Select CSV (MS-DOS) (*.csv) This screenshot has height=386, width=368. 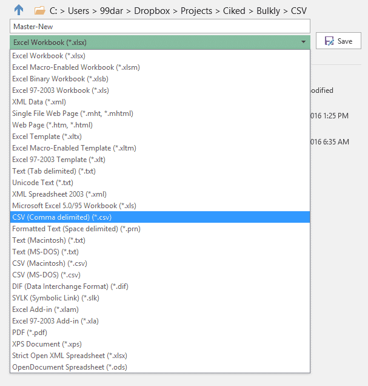(x=160, y=275)
